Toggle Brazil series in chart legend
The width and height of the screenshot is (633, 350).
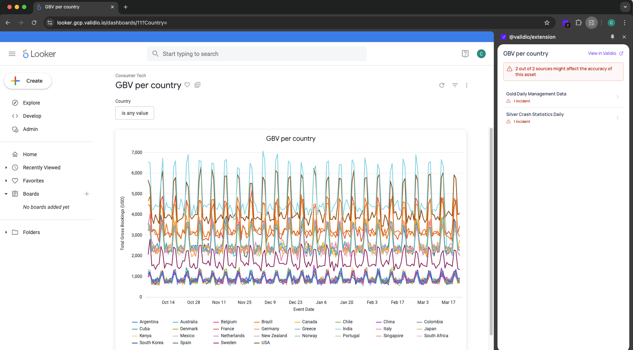coord(263,322)
